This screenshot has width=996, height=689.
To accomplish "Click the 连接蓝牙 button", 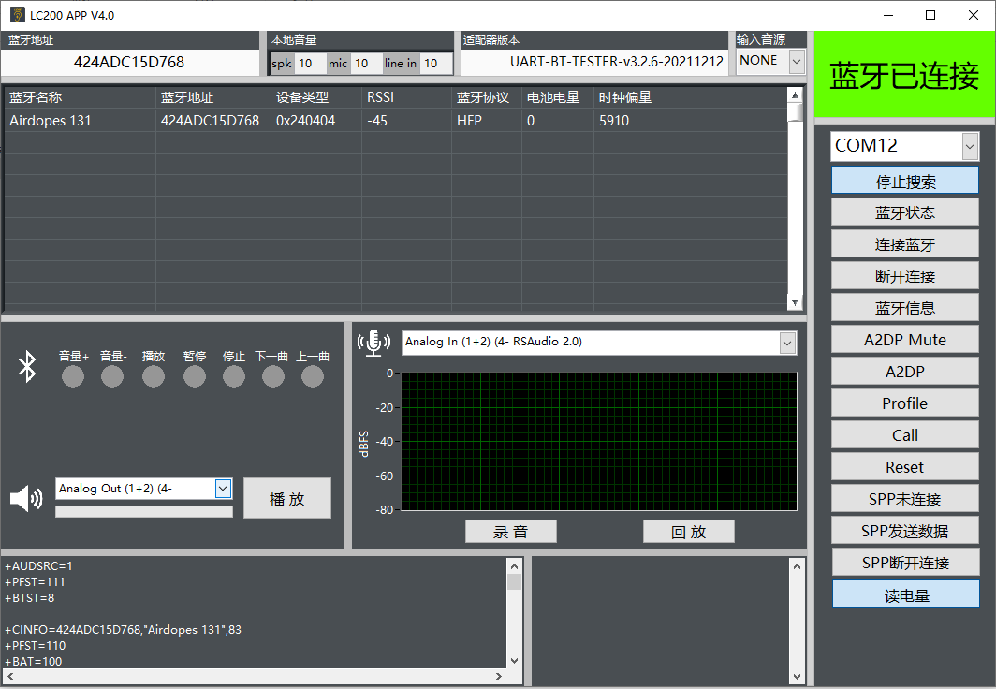I will point(905,244).
